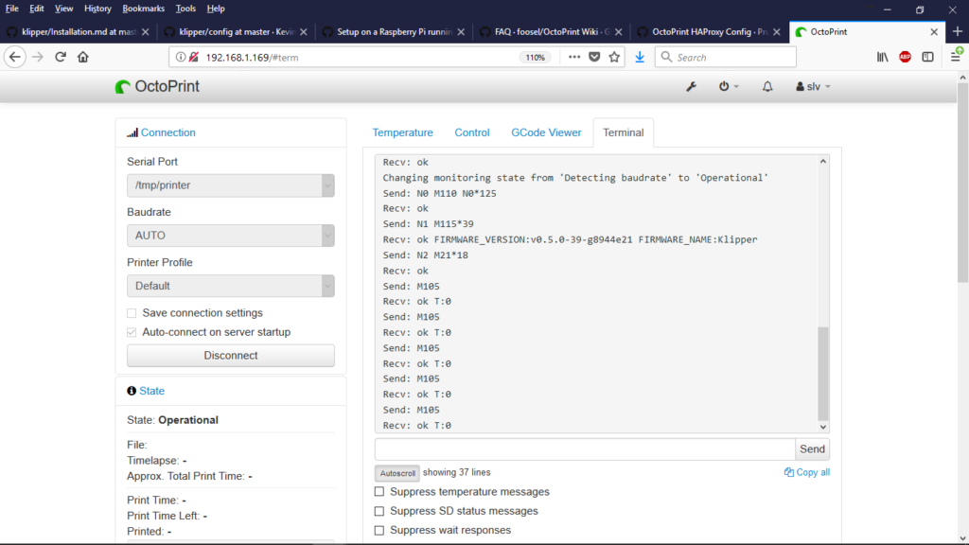Go to the browser home page icon

pos(83,57)
